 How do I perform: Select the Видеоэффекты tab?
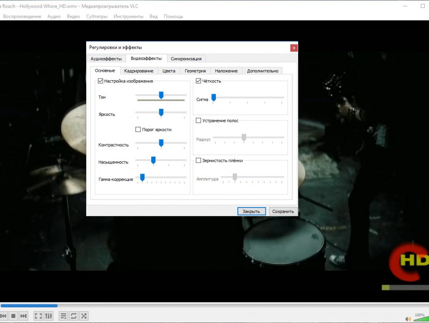tap(146, 58)
